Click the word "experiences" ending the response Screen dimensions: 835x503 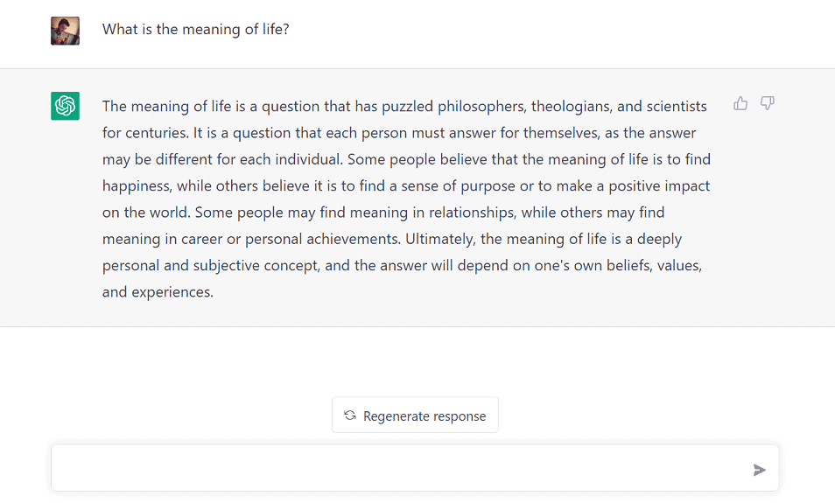tap(172, 292)
